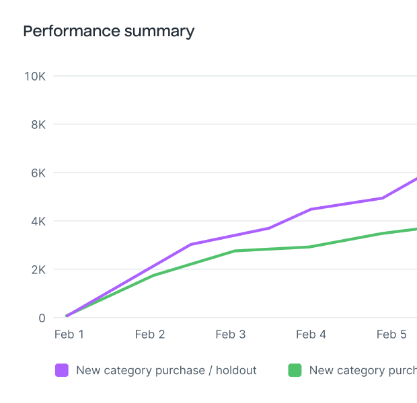Click the green line above Feb 5
The height and width of the screenshot is (403, 417).
click(391, 232)
